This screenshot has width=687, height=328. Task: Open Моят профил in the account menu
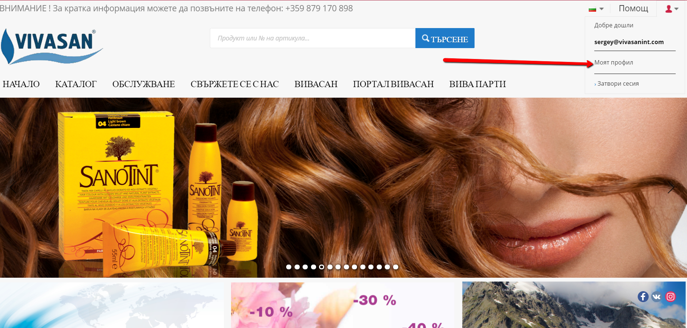[614, 62]
